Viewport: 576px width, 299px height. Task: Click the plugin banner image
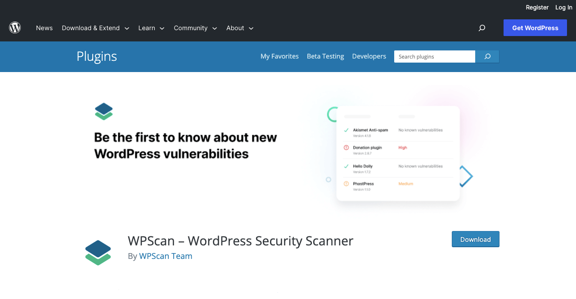tap(288, 151)
